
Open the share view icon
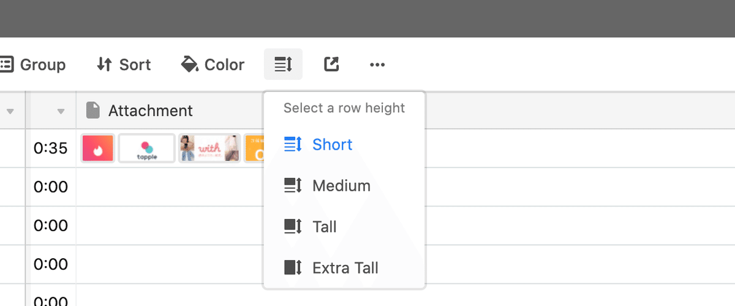[x=331, y=64]
